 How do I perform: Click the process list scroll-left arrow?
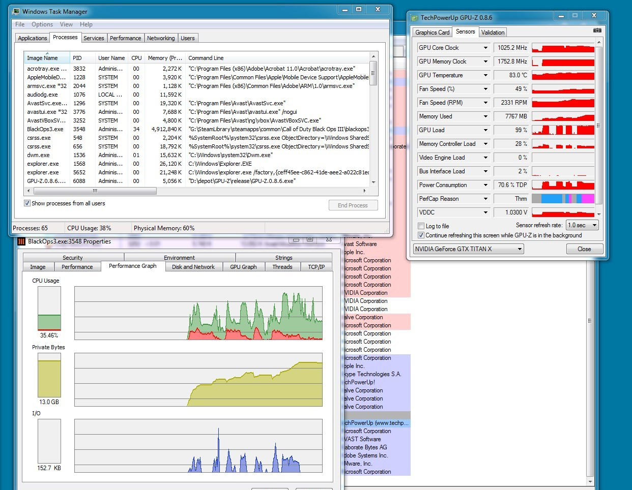coord(28,191)
